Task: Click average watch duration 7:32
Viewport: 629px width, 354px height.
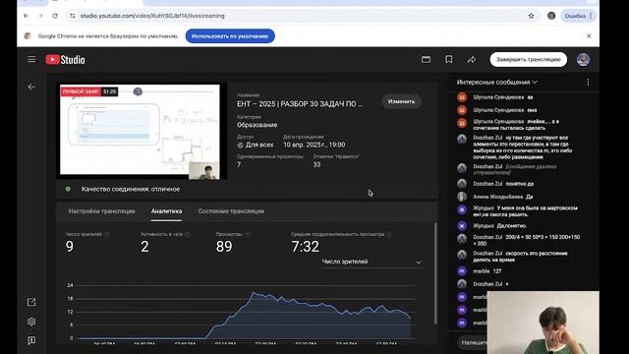Action: coord(306,247)
